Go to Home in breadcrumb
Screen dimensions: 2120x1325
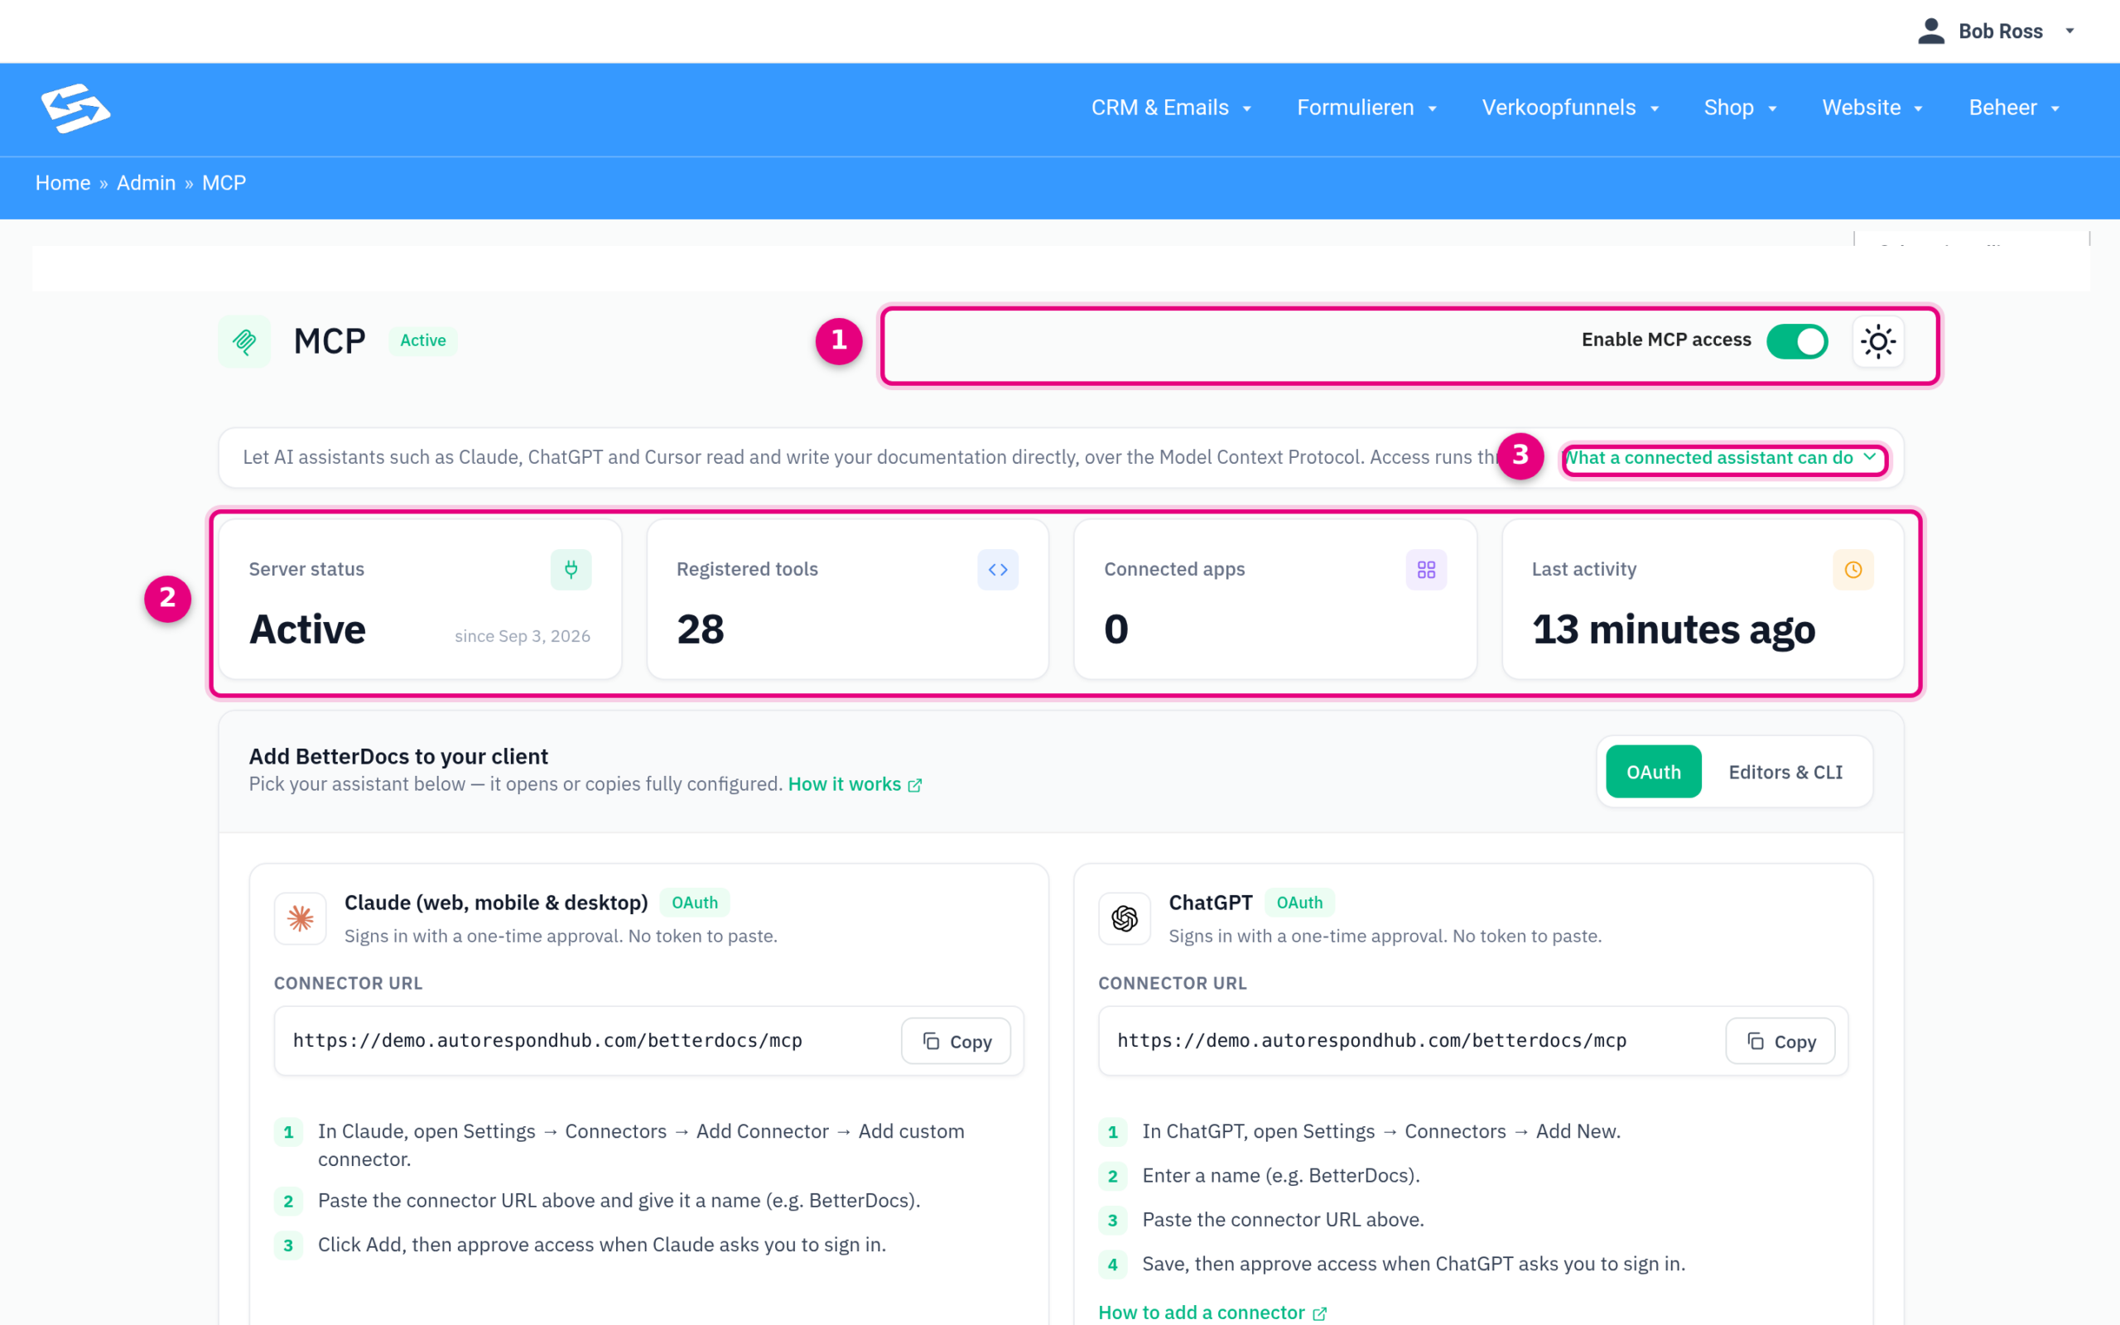[63, 183]
